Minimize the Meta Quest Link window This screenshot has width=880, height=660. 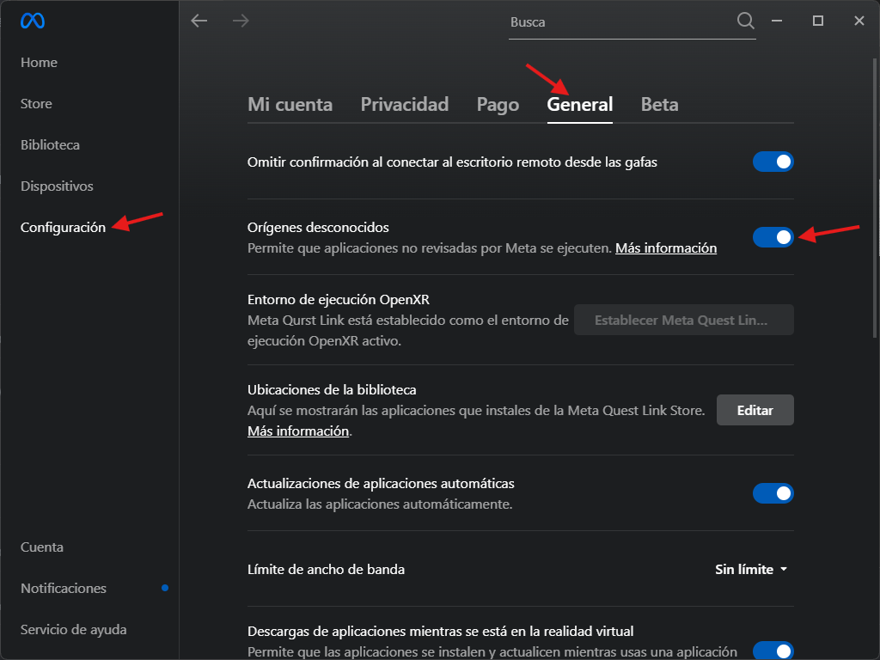tap(777, 21)
